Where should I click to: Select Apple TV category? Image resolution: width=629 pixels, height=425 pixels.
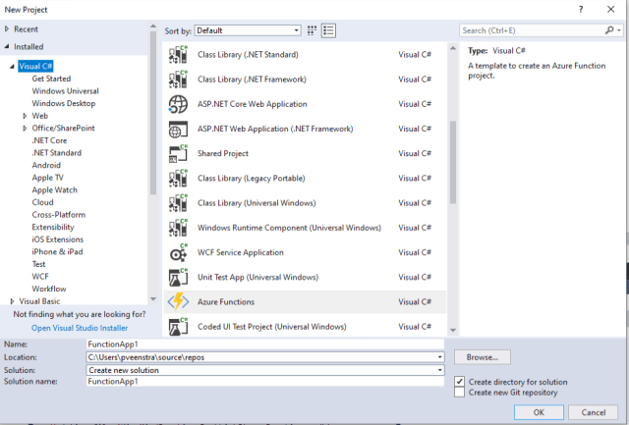[x=48, y=178]
